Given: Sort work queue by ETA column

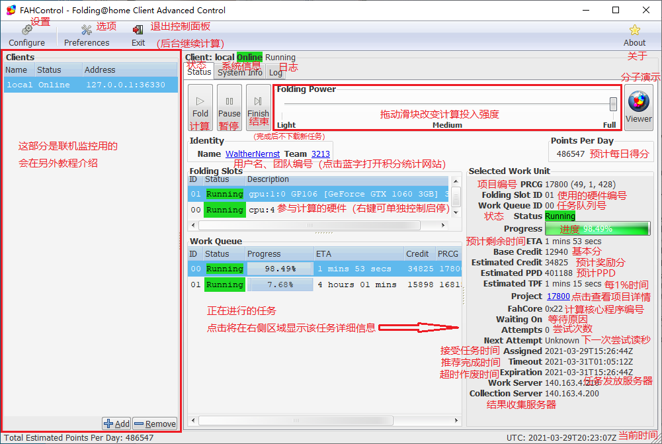Looking at the screenshot, I should tap(358, 254).
